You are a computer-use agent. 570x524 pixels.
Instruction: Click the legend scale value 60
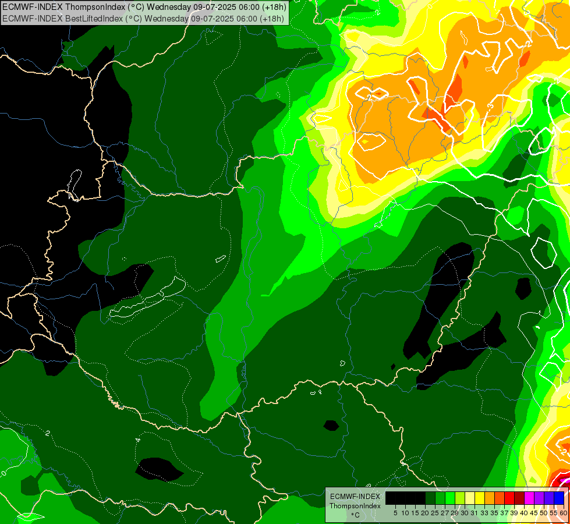click(x=564, y=513)
